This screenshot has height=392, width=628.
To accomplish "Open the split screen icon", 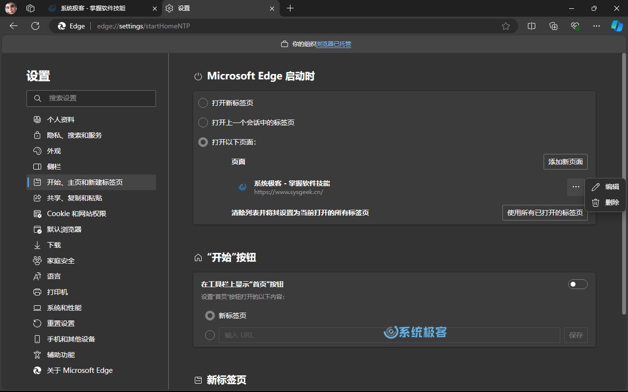I will click(x=531, y=26).
